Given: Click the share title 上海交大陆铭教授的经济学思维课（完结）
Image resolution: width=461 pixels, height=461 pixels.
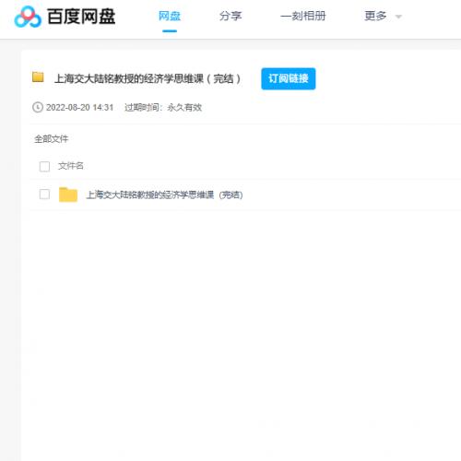Looking at the screenshot, I should coord(148,79).
